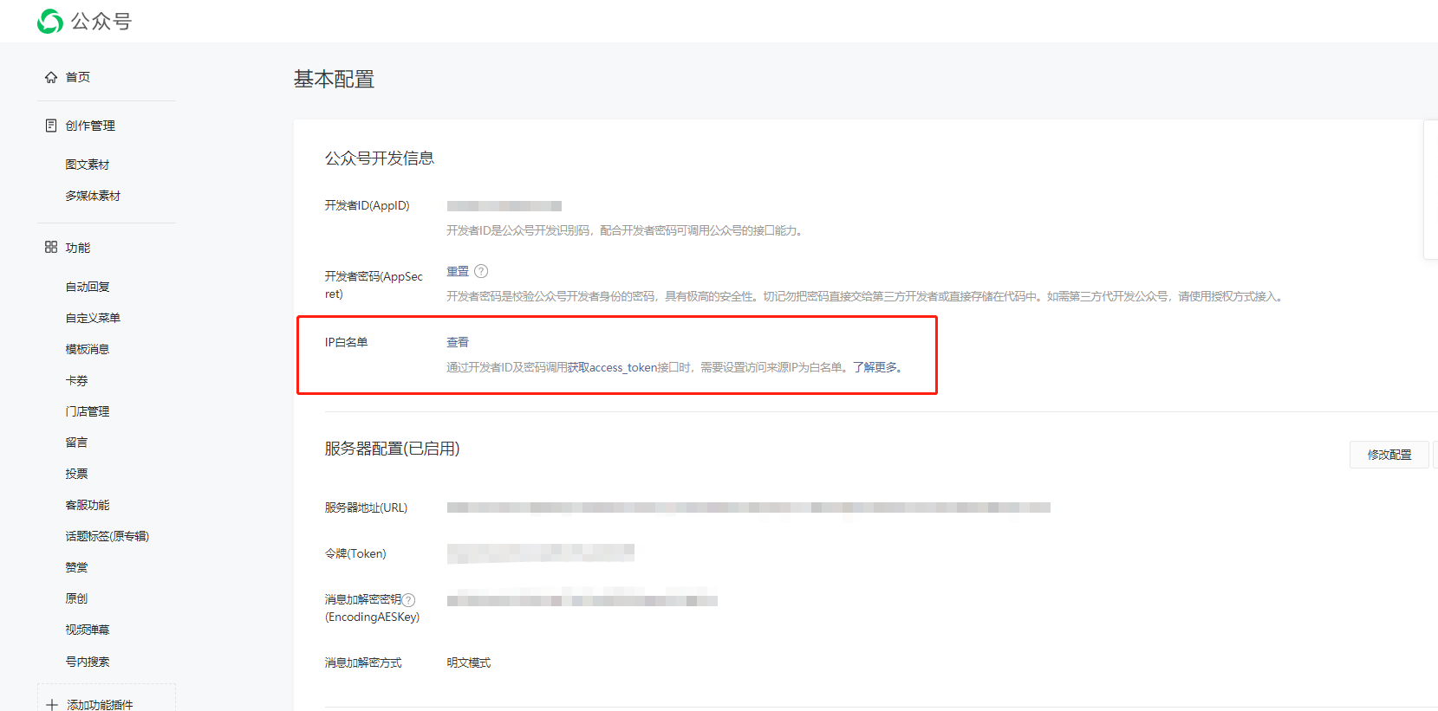
Task: Click 查看 for IP白名单
Action: (x=458, y=342)
